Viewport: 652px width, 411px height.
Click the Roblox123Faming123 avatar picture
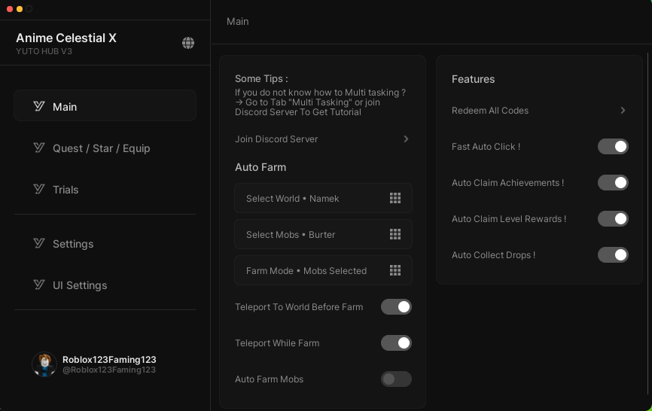(x=44, y=364)
